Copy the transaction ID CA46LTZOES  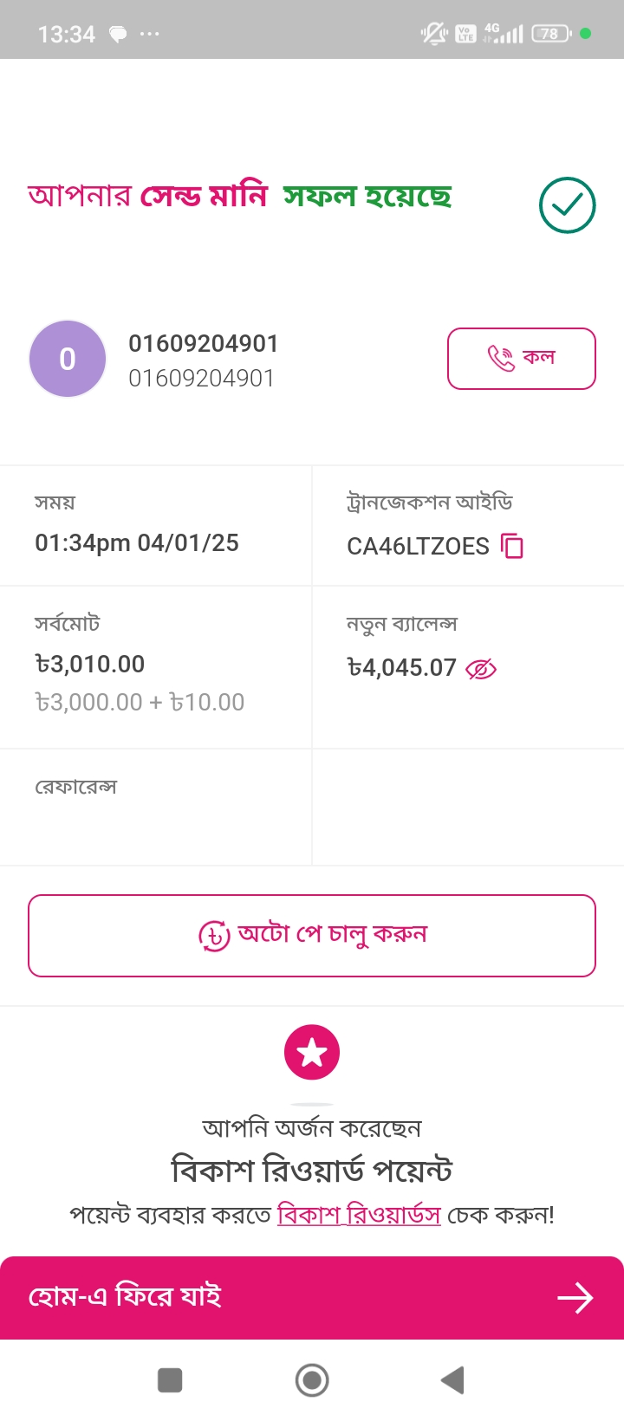tap(513, 546)
